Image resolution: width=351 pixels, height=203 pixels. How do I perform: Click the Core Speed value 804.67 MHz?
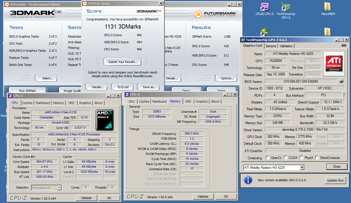point(44,161)
